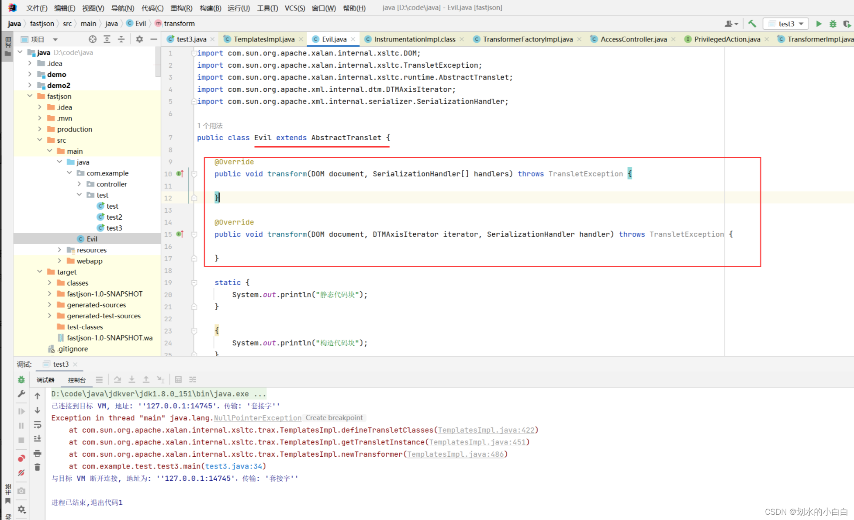Click override gutter marker on line 10
This screenshot has height=520, width=854.
click(x=180, y=174)
